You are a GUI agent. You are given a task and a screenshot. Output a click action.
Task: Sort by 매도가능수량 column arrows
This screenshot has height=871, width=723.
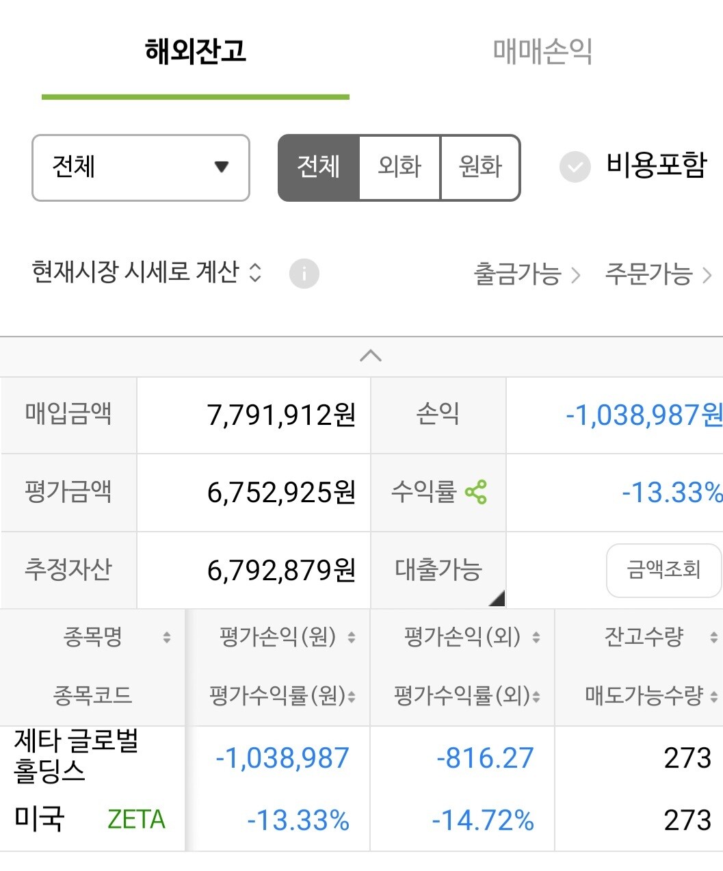[x=713, y=697]
